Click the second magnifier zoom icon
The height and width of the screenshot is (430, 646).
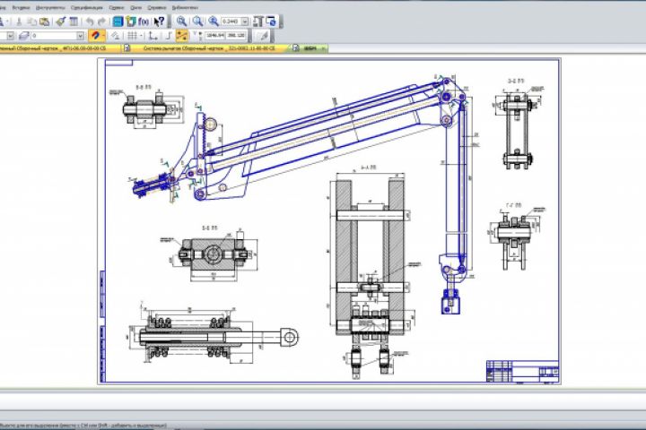click(197, 21)
